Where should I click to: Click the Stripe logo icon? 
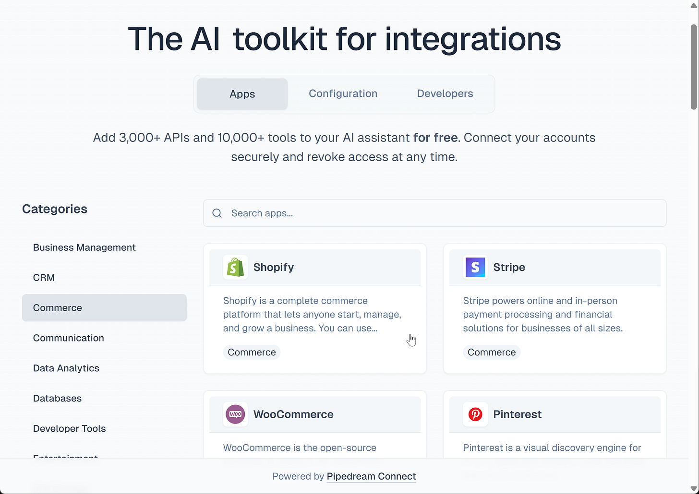click(475, 267)
